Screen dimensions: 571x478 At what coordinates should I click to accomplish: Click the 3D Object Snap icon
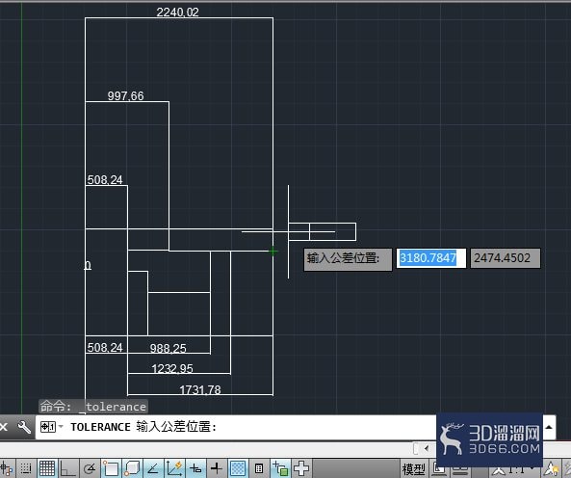tap(132, 468)
